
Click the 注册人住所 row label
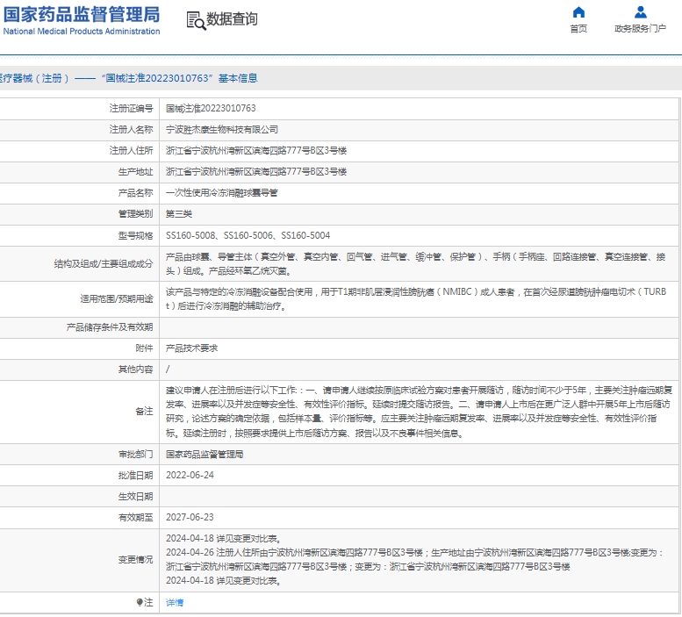click(x=131, y=151)
